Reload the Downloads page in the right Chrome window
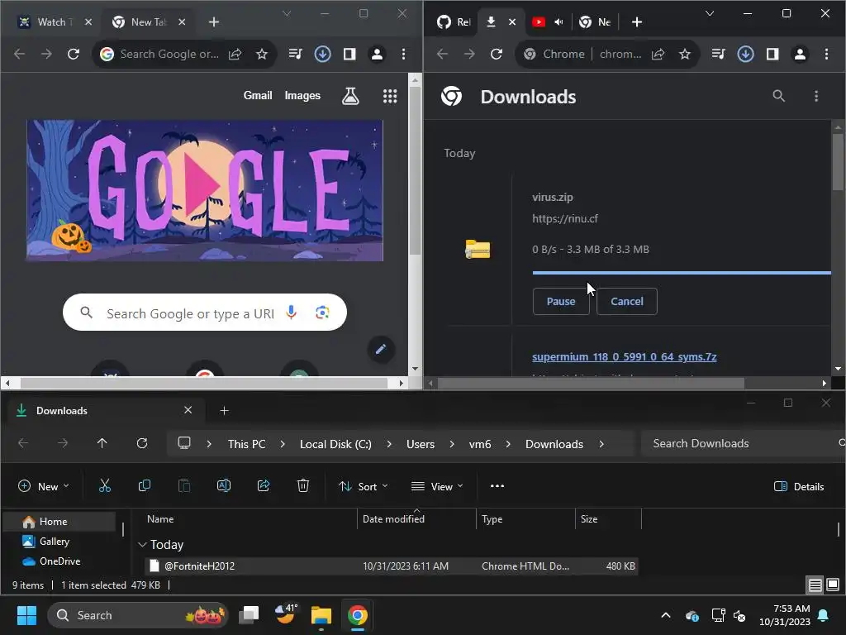846x635 pixels. (497, 54)
